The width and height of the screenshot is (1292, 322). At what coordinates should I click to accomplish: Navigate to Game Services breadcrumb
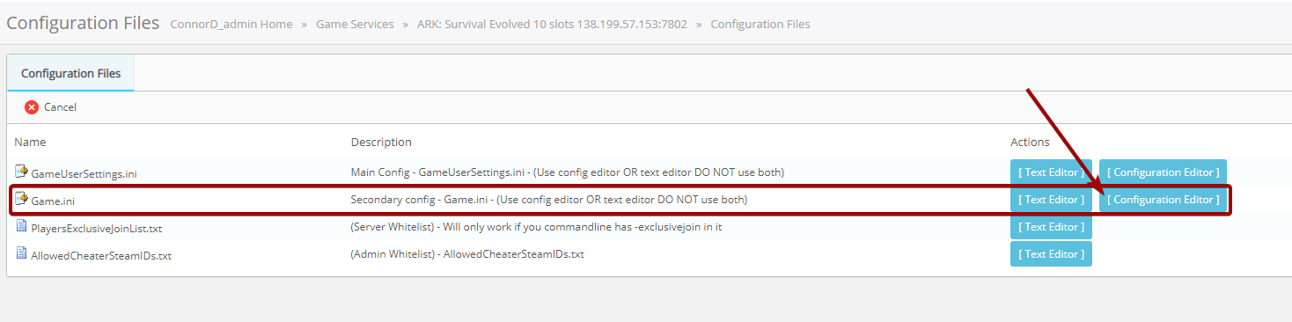pyautogui.click(x=355, y=25)
